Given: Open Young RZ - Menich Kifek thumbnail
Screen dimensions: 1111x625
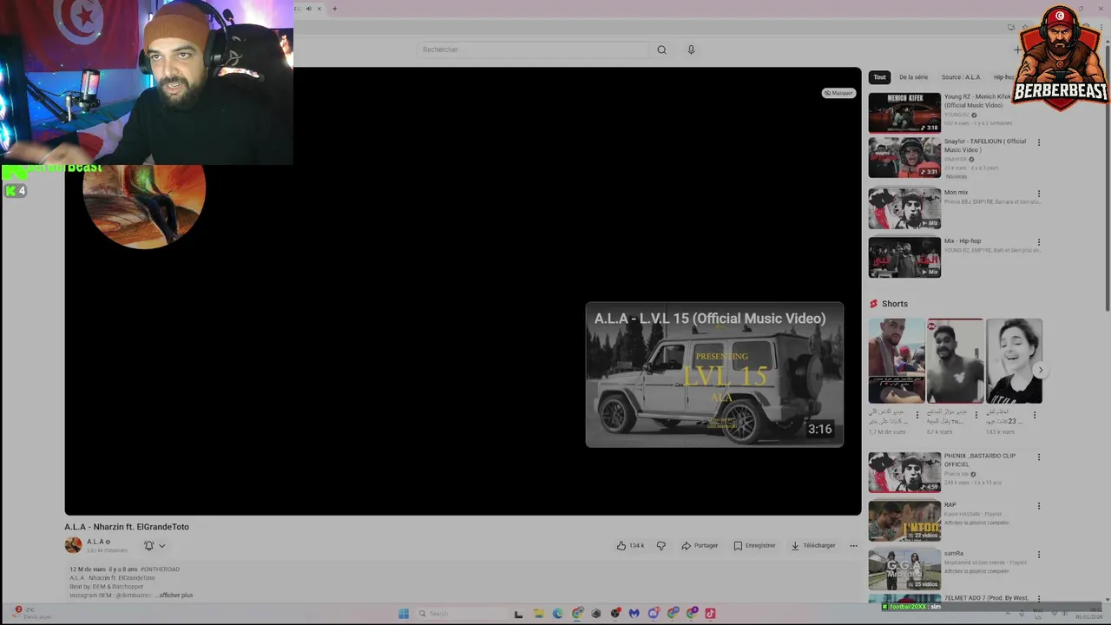Looking at the screenshot, I should 904,113.
